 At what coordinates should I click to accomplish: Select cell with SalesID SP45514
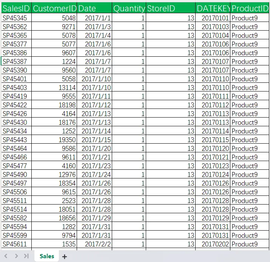click(x=16, y=209)
